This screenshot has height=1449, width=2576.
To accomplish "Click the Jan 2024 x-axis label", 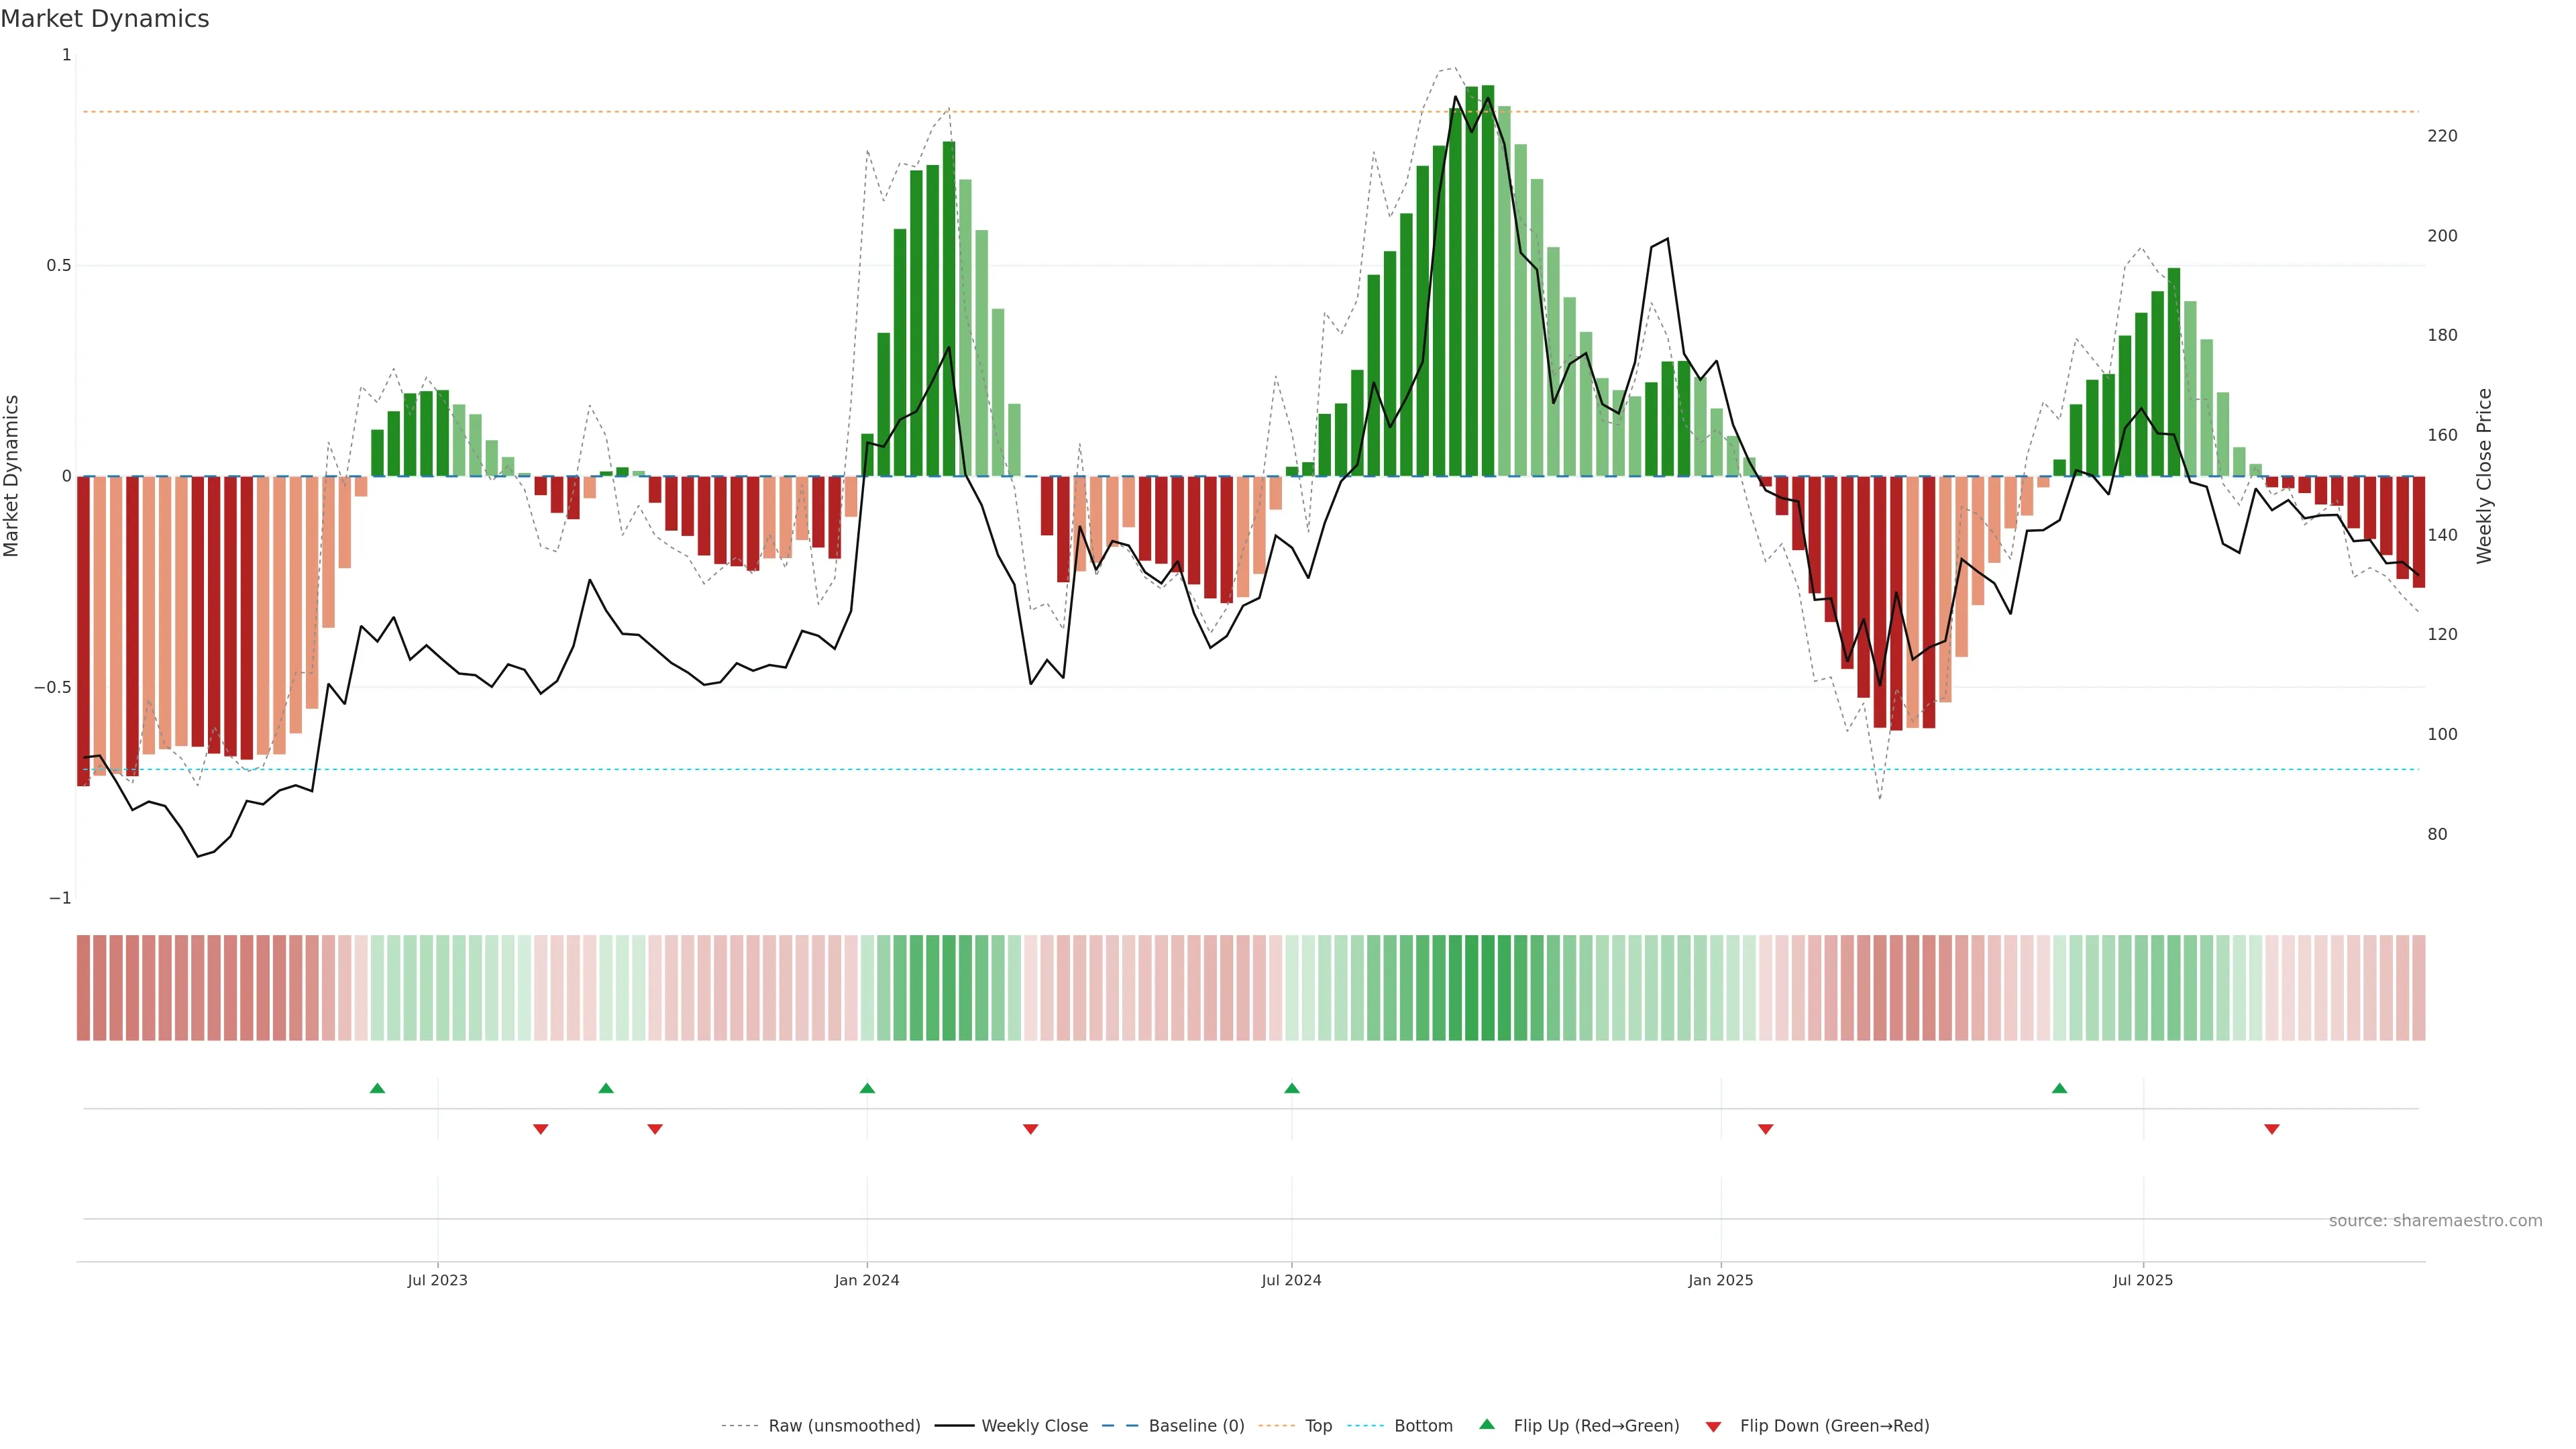I will 867,1280.
